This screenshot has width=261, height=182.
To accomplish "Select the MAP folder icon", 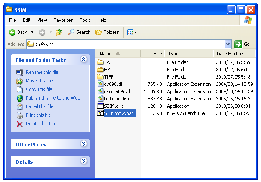I will (100, 70).
